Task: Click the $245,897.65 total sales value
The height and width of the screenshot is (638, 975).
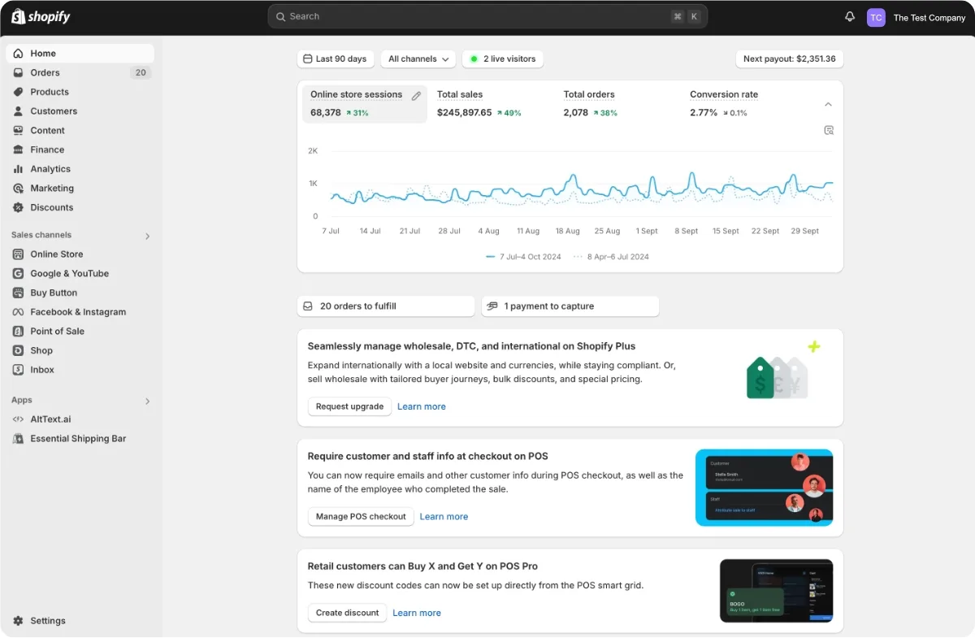Action: [464, 113]
